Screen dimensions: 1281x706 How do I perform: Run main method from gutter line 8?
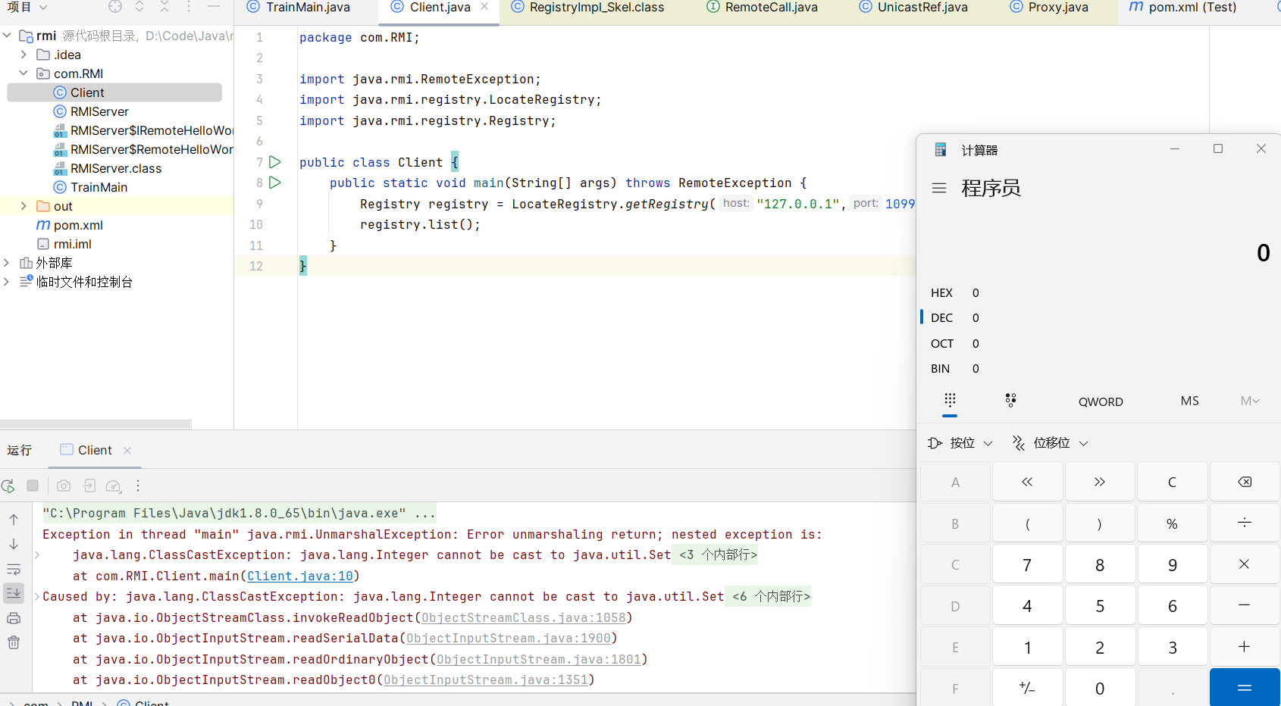tap(275, 183)
